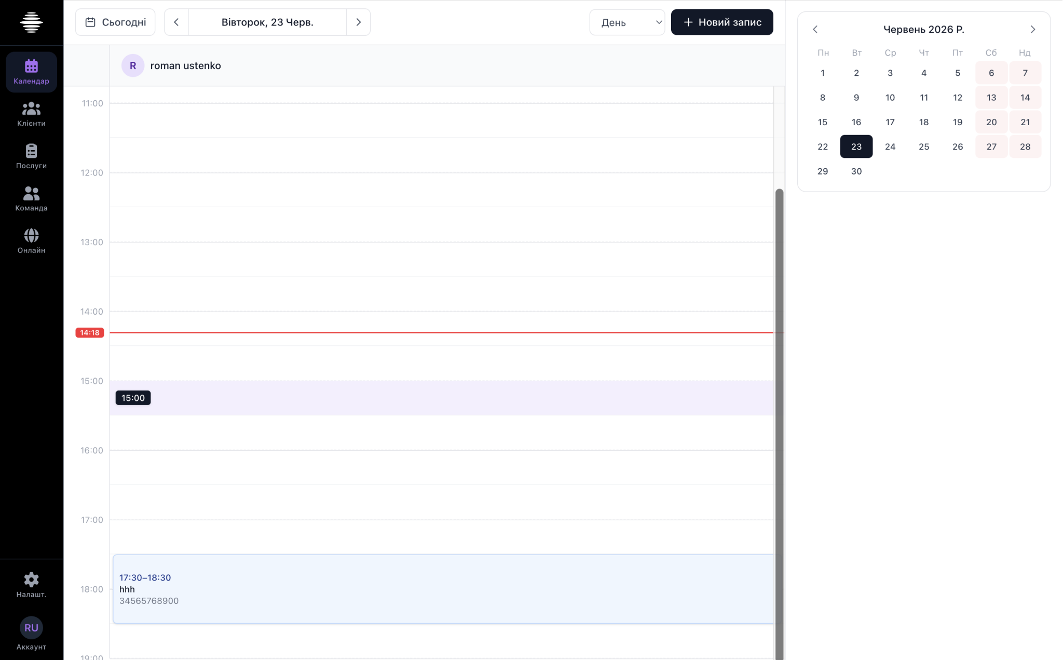Open the Послуги section
This screenshot has height=660, width=1063.
(31, 156)
